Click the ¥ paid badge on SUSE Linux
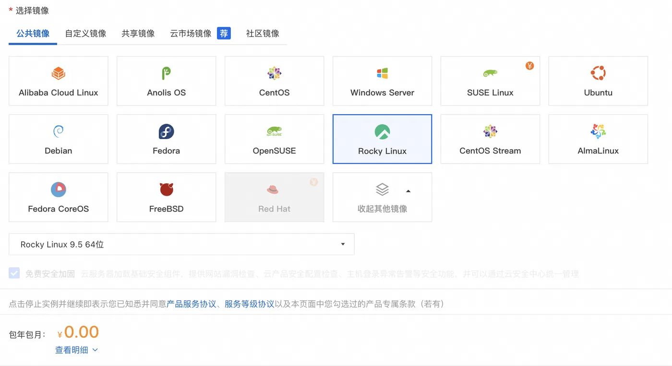 (x=529, y=66)
